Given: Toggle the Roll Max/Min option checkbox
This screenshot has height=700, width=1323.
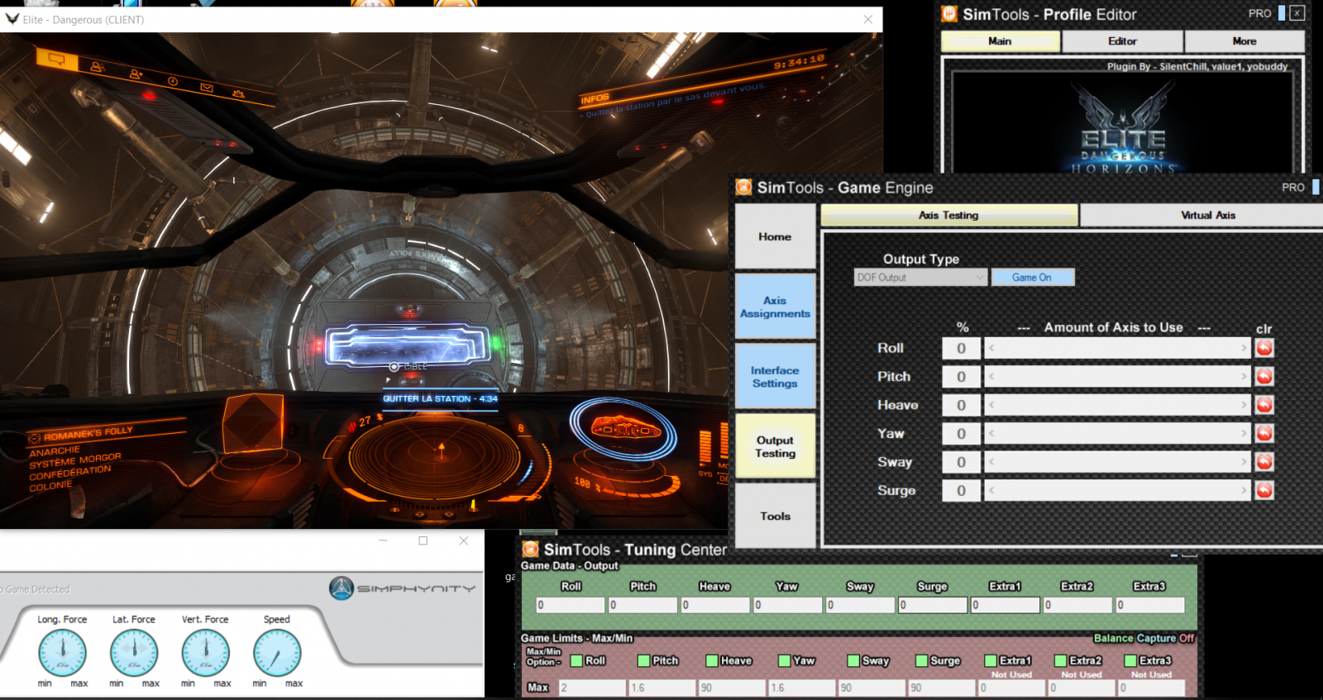Looking at the screenshot, I should tap(576, 660).
